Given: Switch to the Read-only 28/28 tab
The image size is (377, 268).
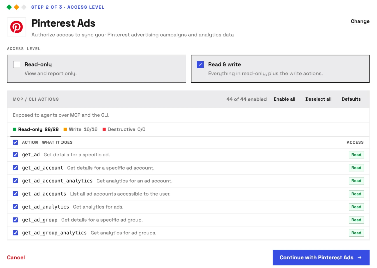Looking at the screenshot, I should point(36,129).
